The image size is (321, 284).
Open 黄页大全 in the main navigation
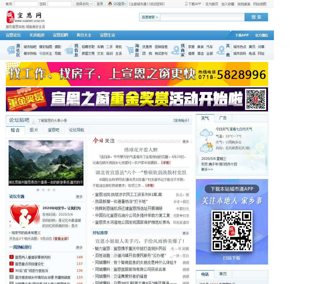point(84,35)
